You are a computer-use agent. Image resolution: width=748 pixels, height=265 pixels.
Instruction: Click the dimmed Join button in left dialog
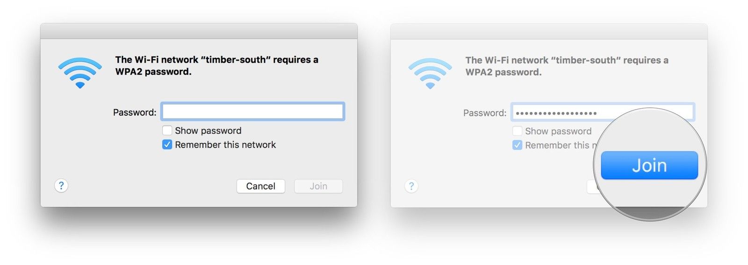(x=318, y=186)
